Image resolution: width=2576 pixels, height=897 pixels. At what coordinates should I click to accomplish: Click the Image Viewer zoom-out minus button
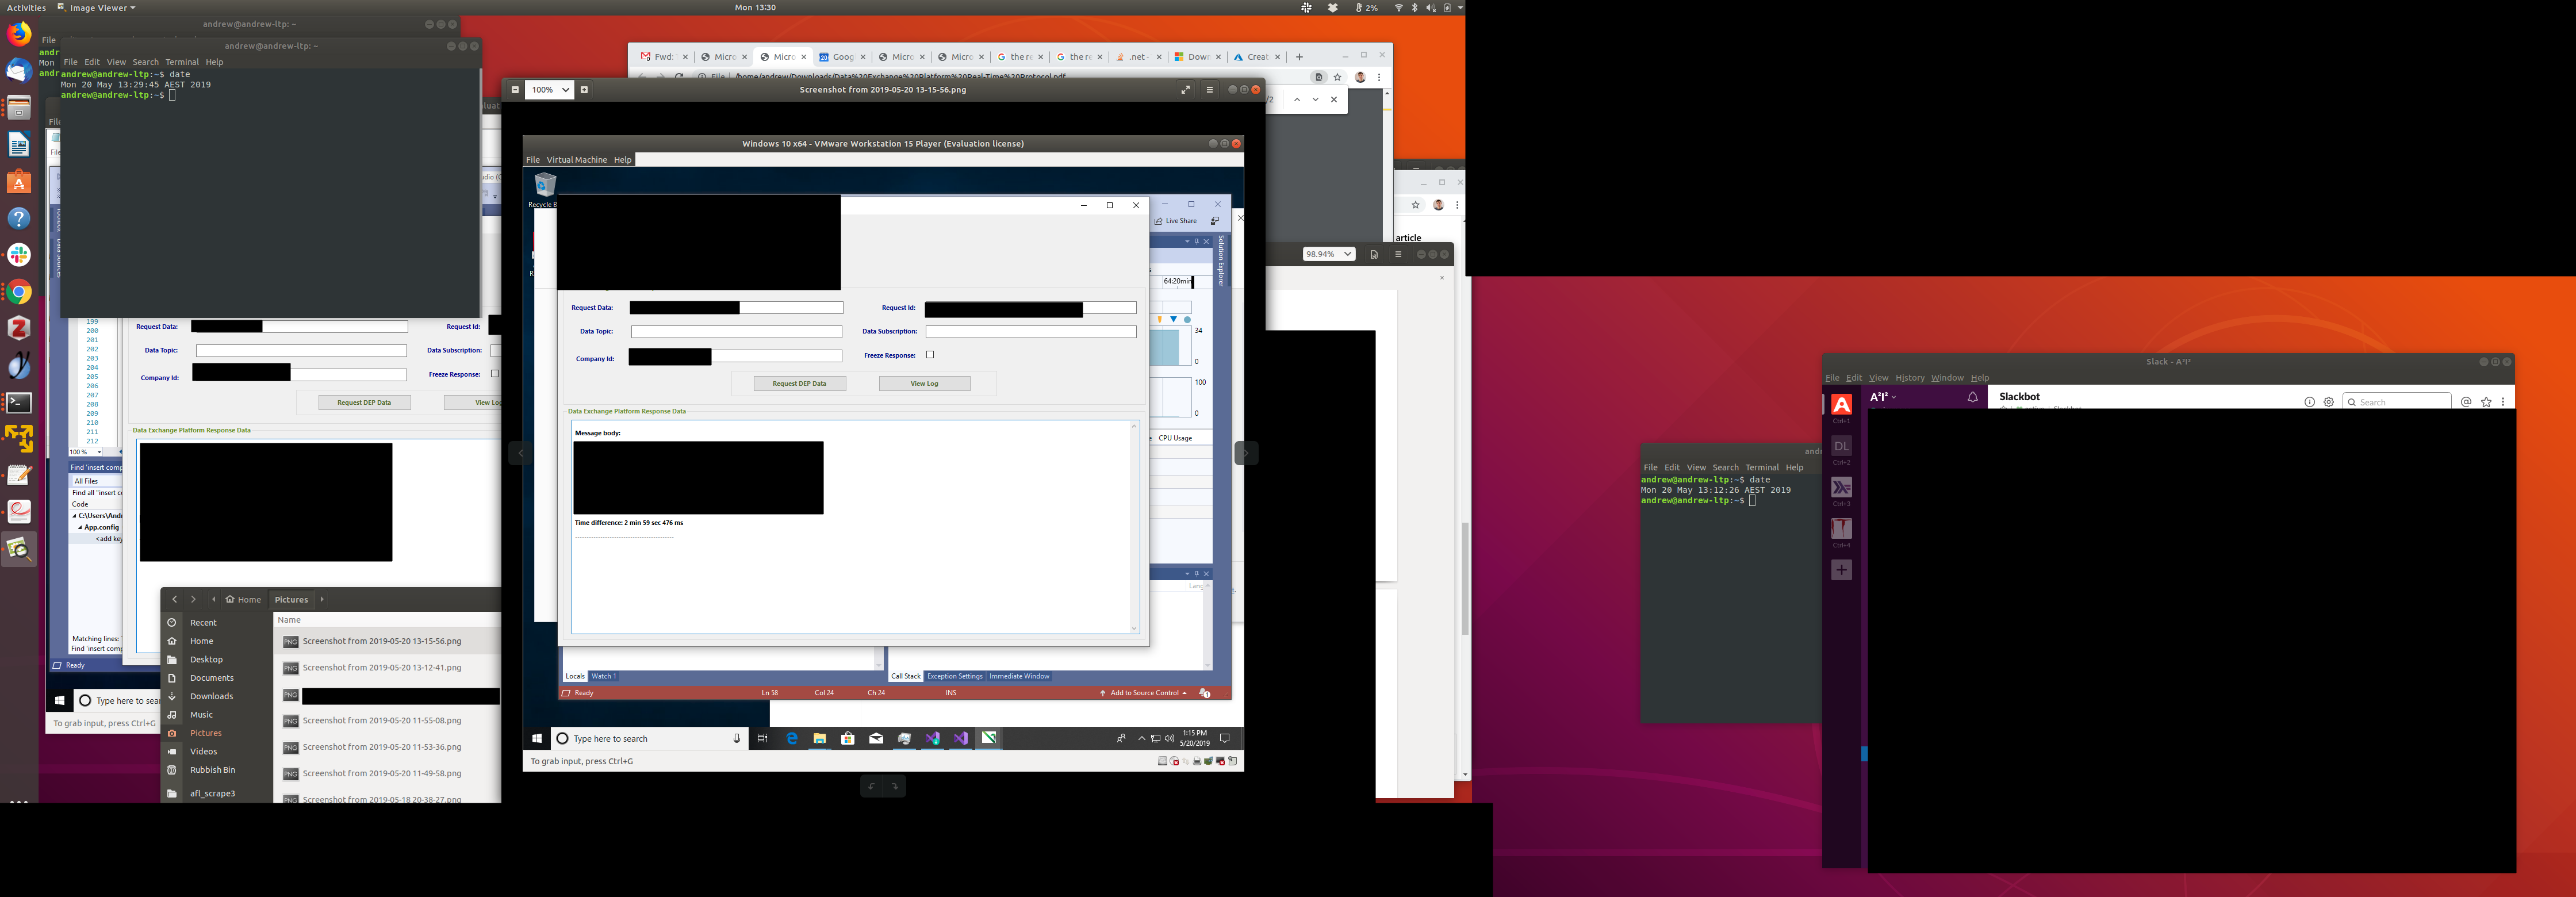(x=515, y=90)
